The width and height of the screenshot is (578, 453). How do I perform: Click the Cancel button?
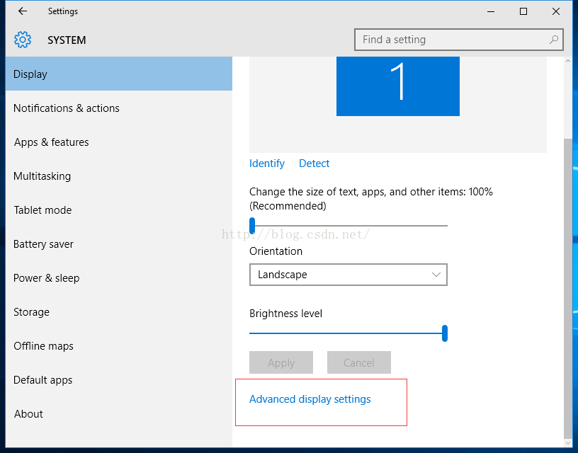(x=359, y=363)
